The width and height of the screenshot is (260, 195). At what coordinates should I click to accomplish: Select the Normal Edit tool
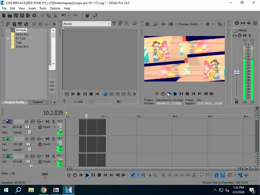pyautogui.click(x=133, y=175)
